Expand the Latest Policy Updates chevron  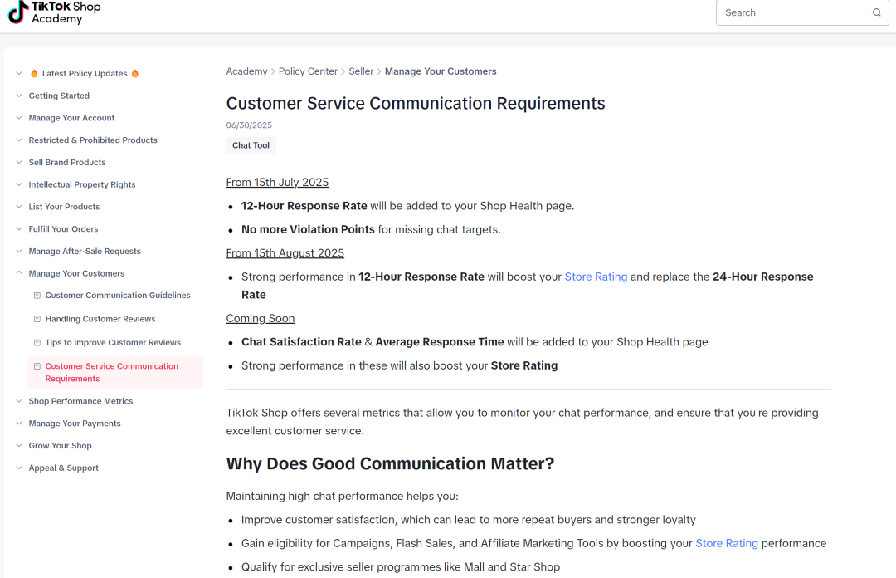tap(19, 73)
